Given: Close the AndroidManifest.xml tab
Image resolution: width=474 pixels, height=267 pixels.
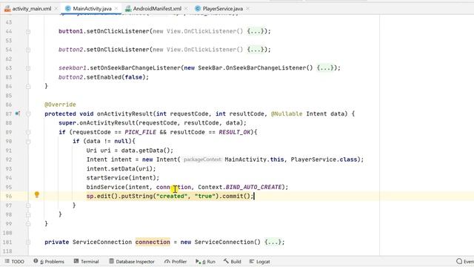Looking at the screenshot, I should click(x=186, y=8).
